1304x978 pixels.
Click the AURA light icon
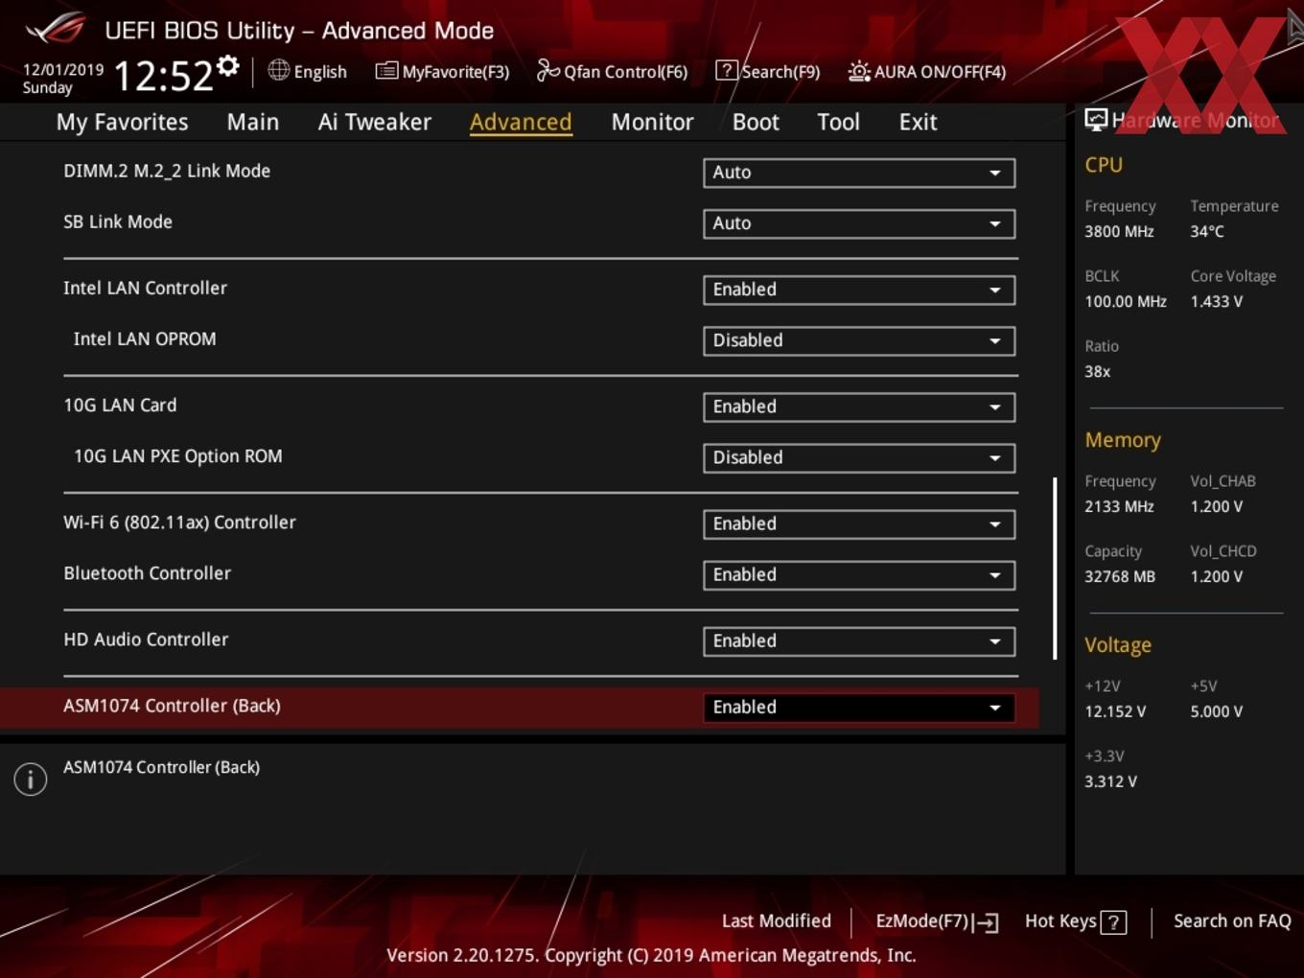point(859,71)
